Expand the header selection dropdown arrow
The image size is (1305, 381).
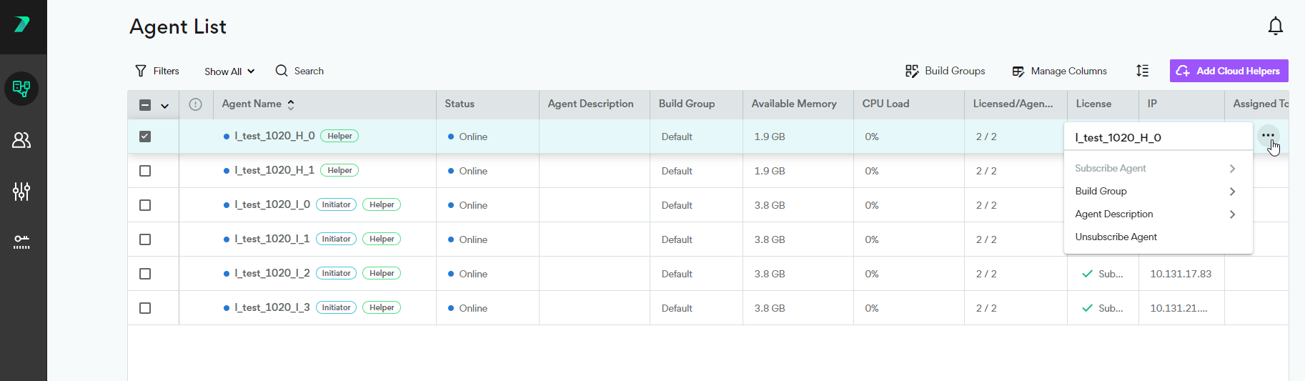(x=165, y=106)
